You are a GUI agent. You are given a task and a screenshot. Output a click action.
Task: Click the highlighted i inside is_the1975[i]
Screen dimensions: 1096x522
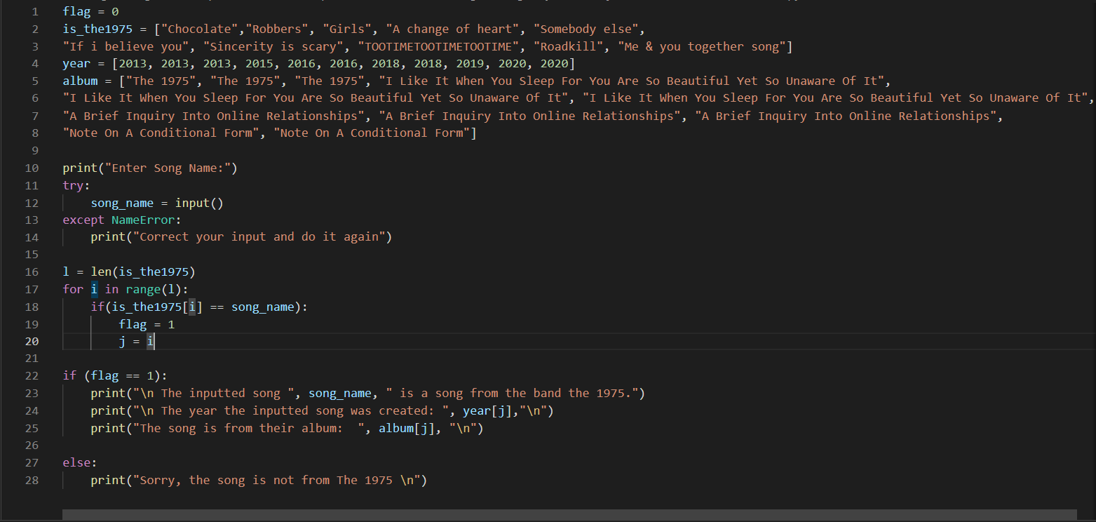[x=192, y=307]
